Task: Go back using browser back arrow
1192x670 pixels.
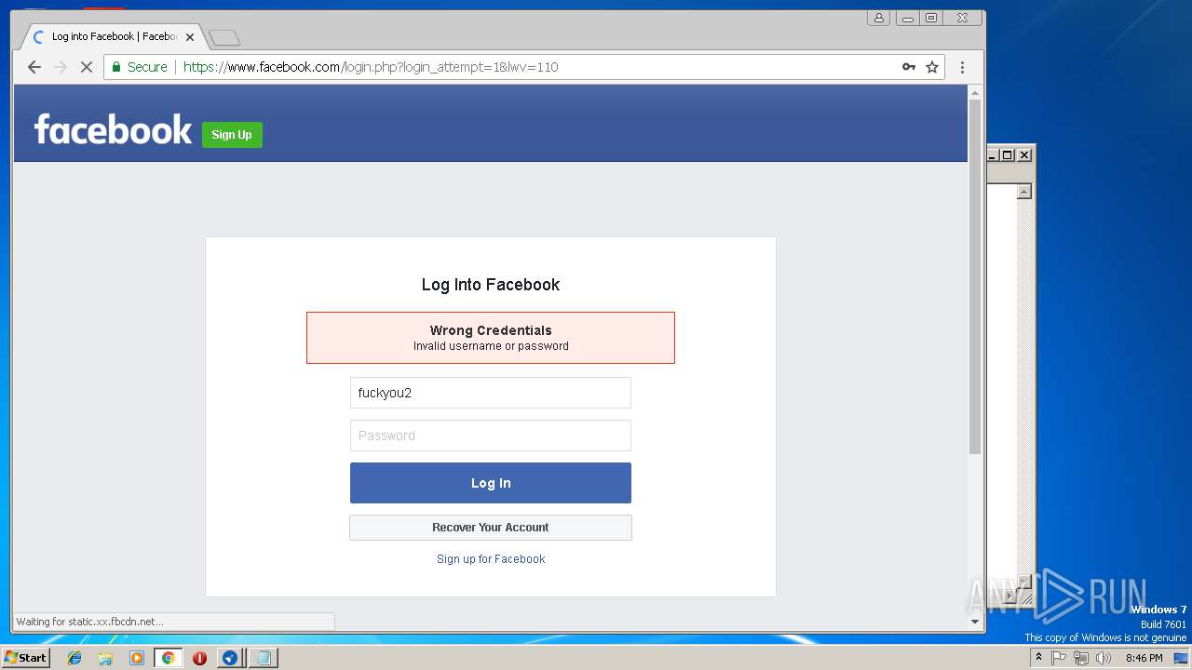Action: click(x=34, y=67)
